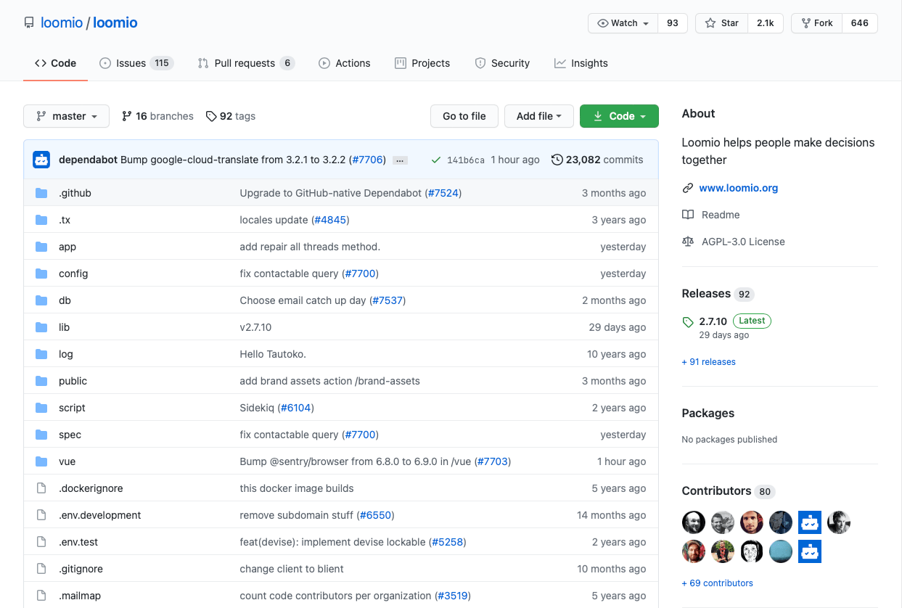902x608 pixels.
Task: Click the first contributor avatar
Action: 694,522
